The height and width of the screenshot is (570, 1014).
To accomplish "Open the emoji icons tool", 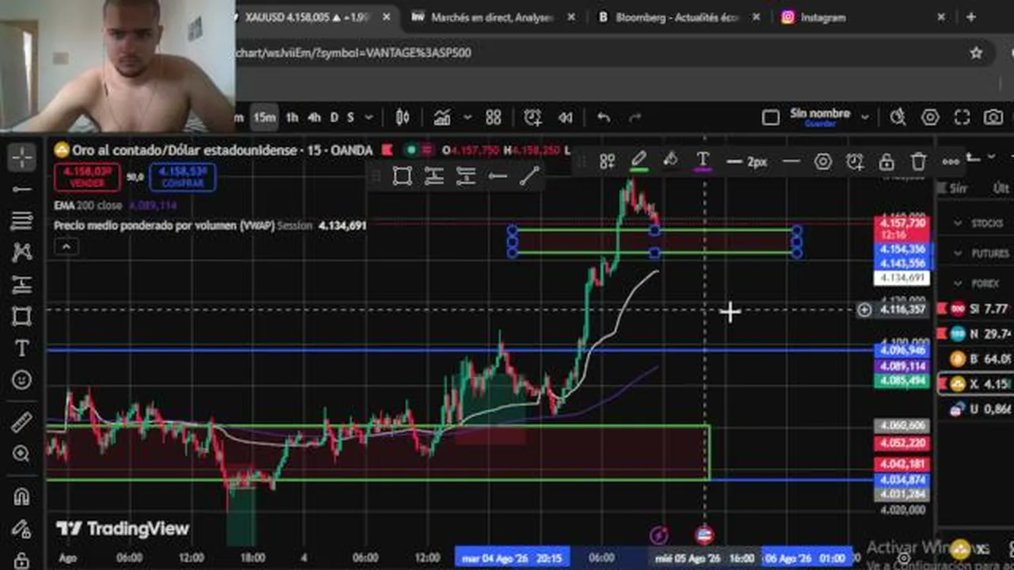I will tap(21, 381).
